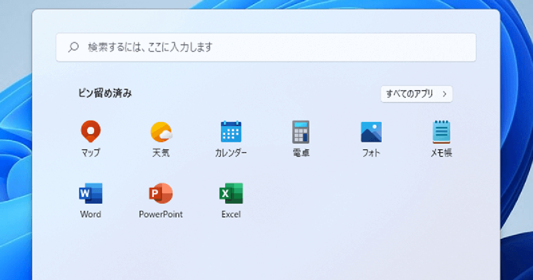This screenshot has height=280, width=533.
Task: Launch the PowerPoint app icon
Action: [160, 193]
